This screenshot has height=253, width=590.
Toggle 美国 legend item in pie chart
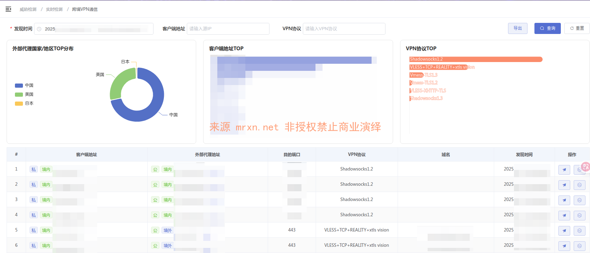click(x=24, y=94)
